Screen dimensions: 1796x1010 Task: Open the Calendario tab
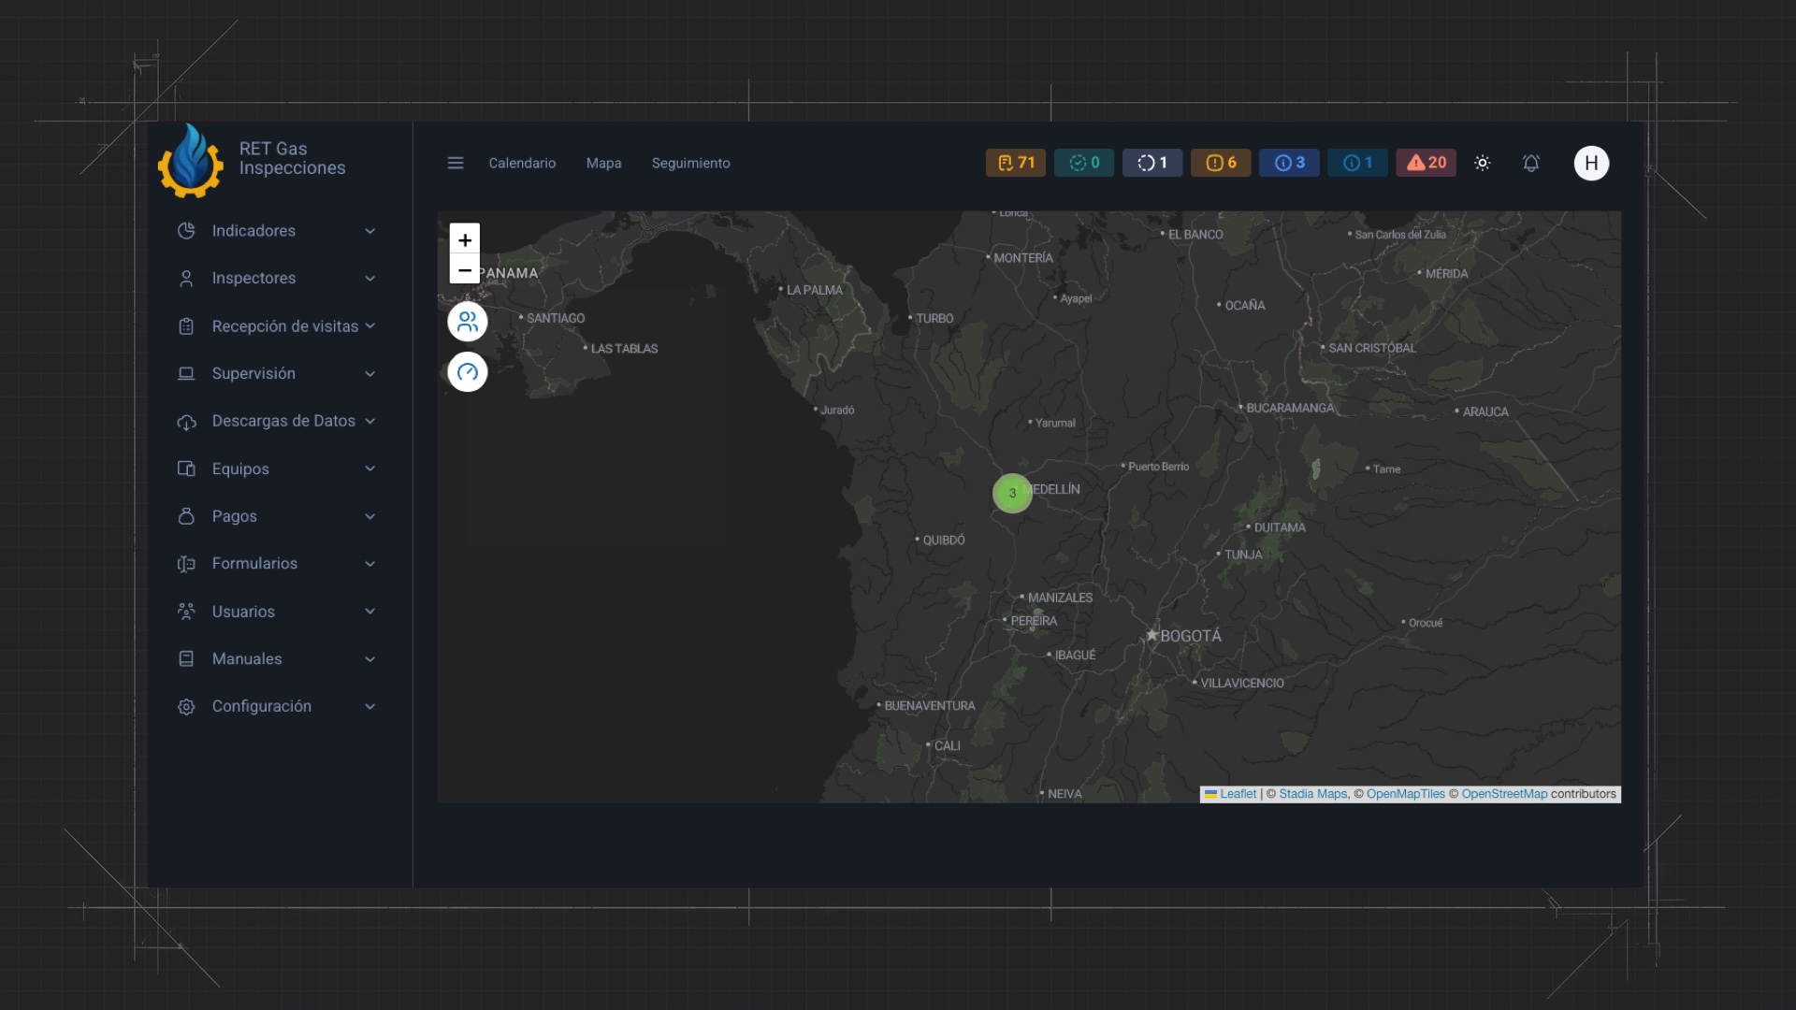click(x=522, y=163)
